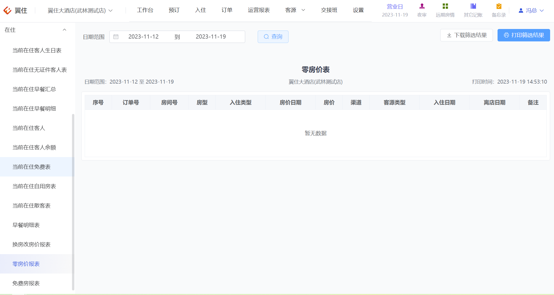This screenshot has height=295, width=554.
Task: Open the 远期房情 grid icon
Action: coord(445,6)
